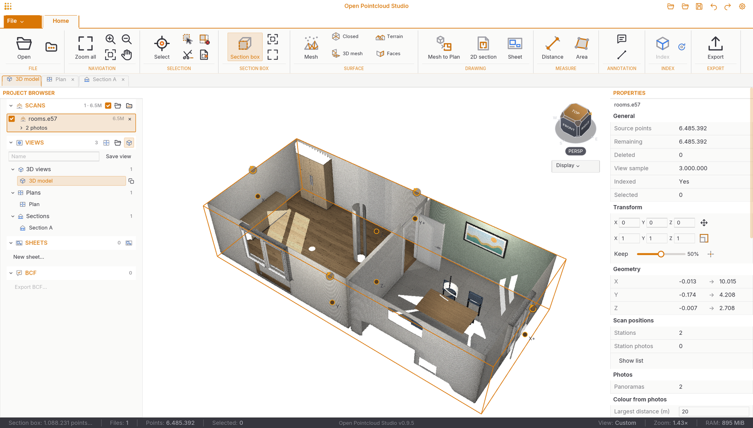Open the Display dropdown
The width and height of the screenshot is (753, 428).
pos(575,166)
